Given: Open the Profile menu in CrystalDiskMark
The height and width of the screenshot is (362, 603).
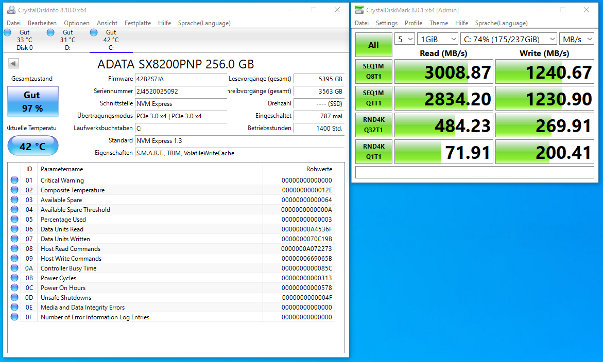Looking at the screenshot, I should click(x=414, y=23).
